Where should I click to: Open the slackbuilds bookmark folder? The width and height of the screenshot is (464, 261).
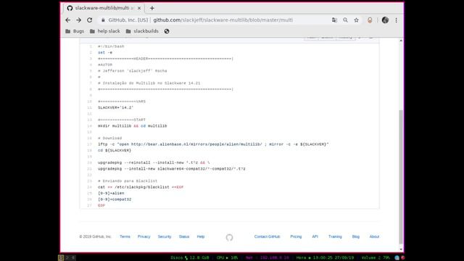click(x=142, y=31)
